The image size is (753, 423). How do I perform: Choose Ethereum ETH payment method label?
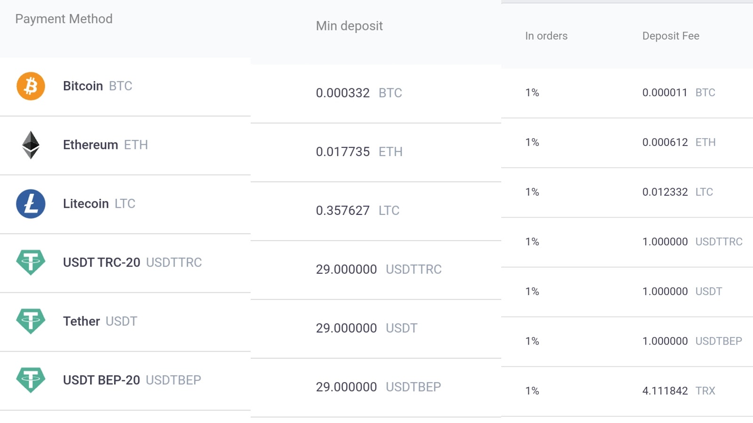[x=105, y=145]
